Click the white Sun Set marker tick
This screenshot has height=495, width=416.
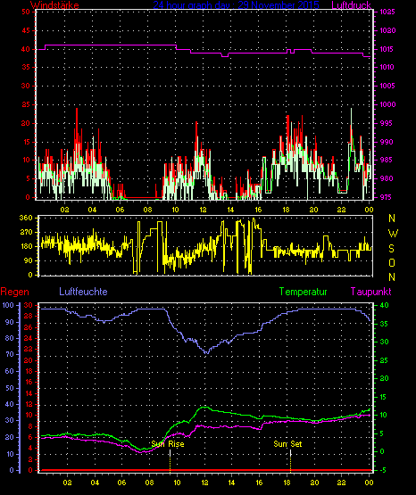click(290, 453)
